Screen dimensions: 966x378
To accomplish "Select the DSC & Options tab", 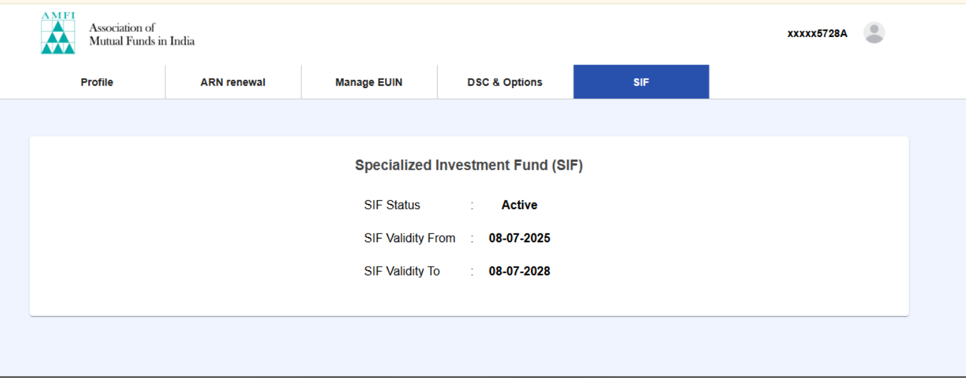I will (505, 82).
